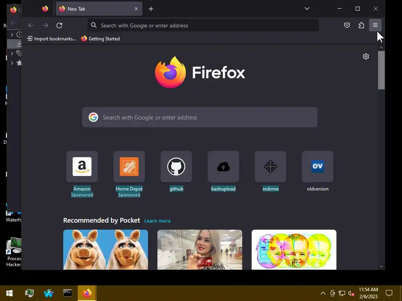Click the Save to Pocket icon
The height and width of the screenshot is (301, 402).
(x=347, y=25)
